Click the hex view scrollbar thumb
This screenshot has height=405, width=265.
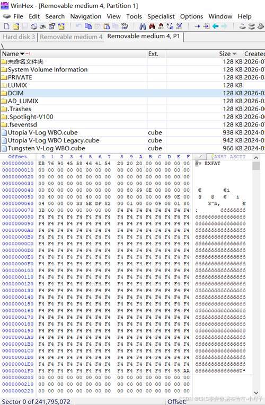[x=256, y=166]
